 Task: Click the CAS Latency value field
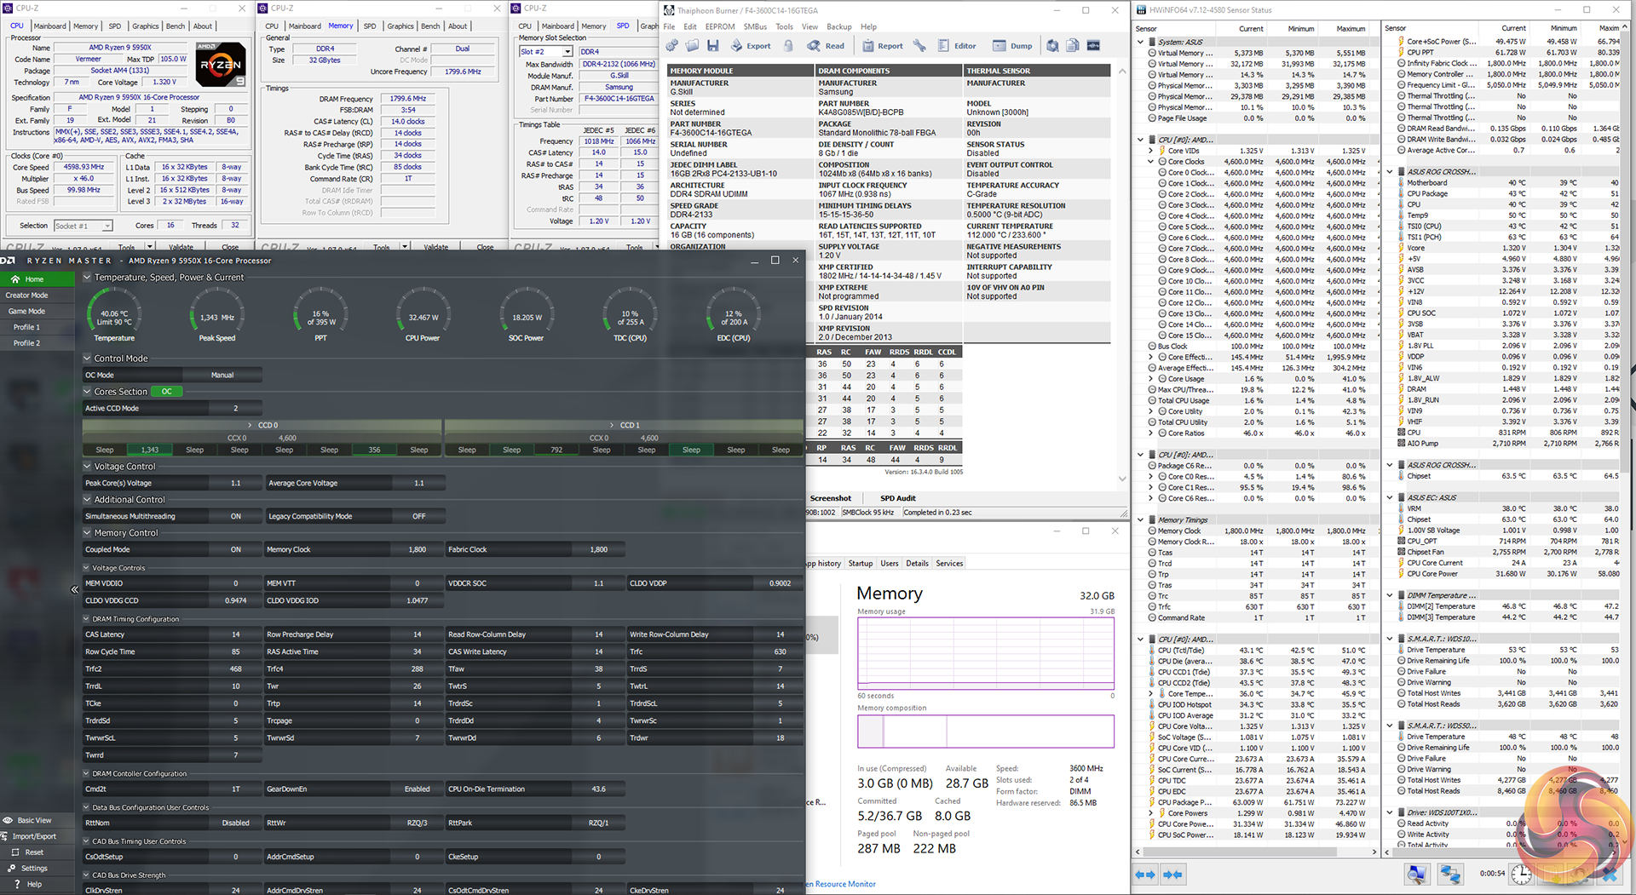pyautogui.click(x=235, y=634)
